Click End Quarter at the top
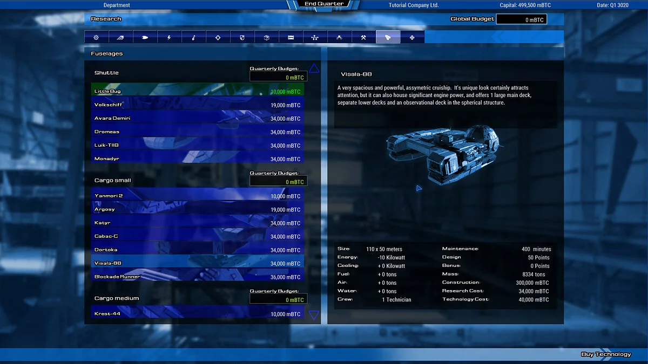The height and width of the screenshot is (364, 648). pos(324,4)
